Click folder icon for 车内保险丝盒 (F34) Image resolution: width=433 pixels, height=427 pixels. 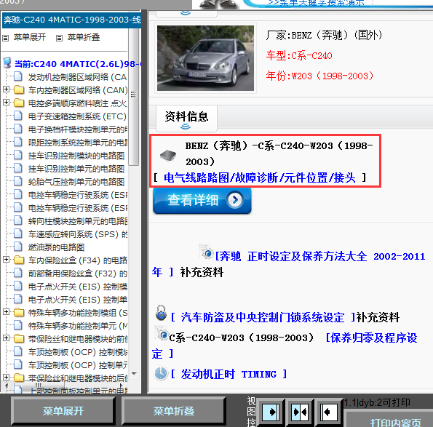click(19, 260)
